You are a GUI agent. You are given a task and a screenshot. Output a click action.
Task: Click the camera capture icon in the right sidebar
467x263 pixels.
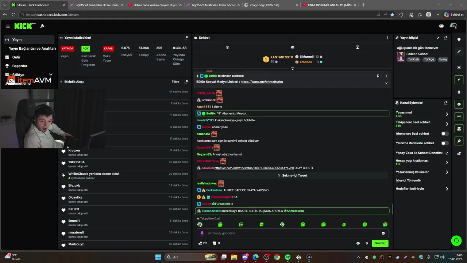click(459, 68)
